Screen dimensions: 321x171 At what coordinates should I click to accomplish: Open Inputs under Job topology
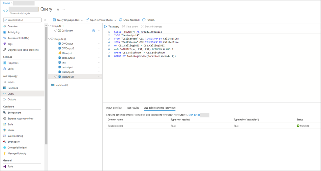(11, 82)
